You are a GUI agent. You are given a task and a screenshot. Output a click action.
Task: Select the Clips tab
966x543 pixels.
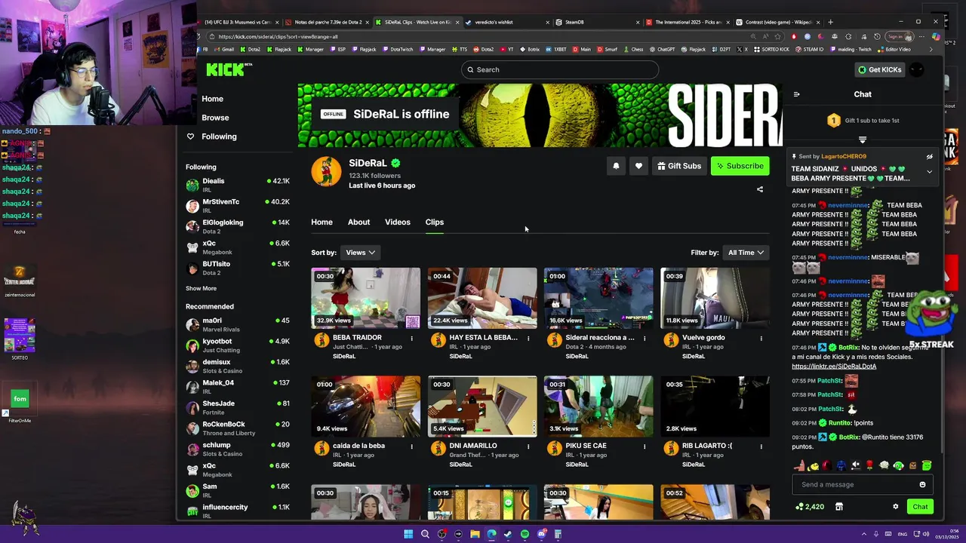pyautogui.click(x=435, y=222)
